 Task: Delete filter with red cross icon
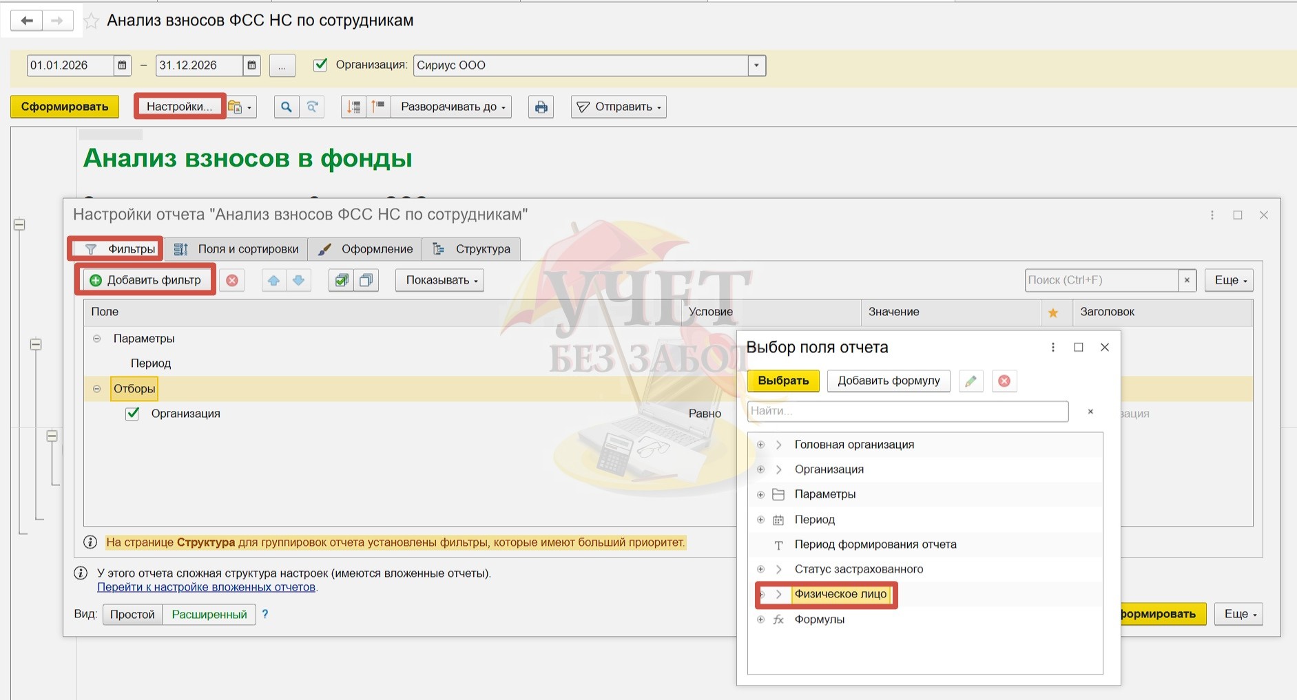(x=233, y=280)
